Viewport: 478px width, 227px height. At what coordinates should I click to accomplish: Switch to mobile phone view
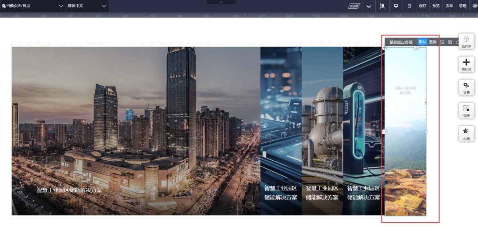click(x=409, y=6)
